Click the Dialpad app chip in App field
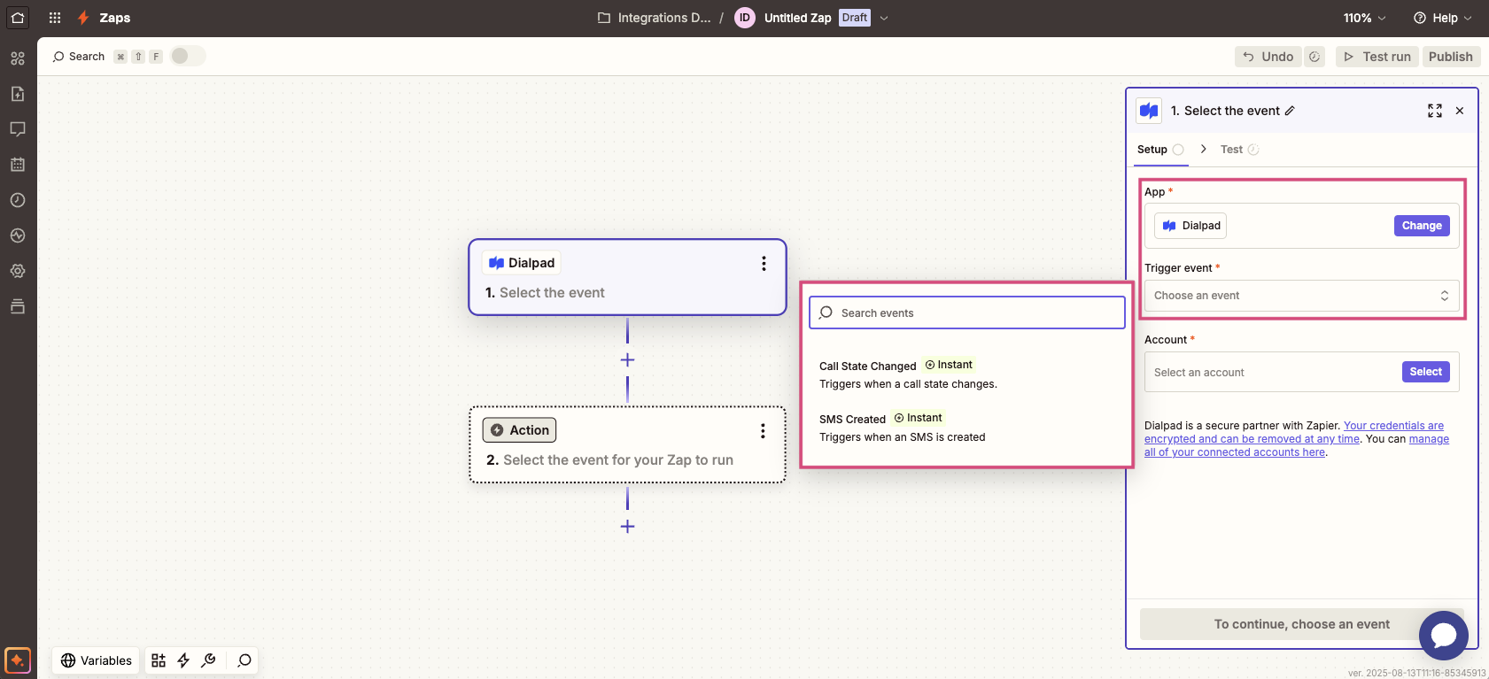The width and height of the screenshot is (1489, 679). pyautogui.click(x=1190, y=226)
